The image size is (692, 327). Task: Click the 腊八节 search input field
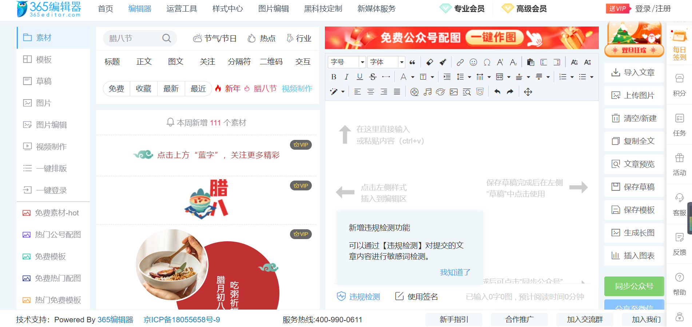135,38
